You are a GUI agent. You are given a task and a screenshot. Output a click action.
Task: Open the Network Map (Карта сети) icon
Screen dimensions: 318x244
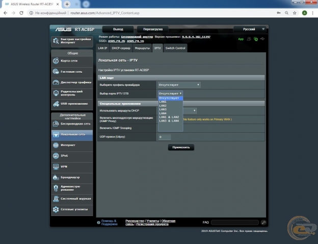(56, 61)
